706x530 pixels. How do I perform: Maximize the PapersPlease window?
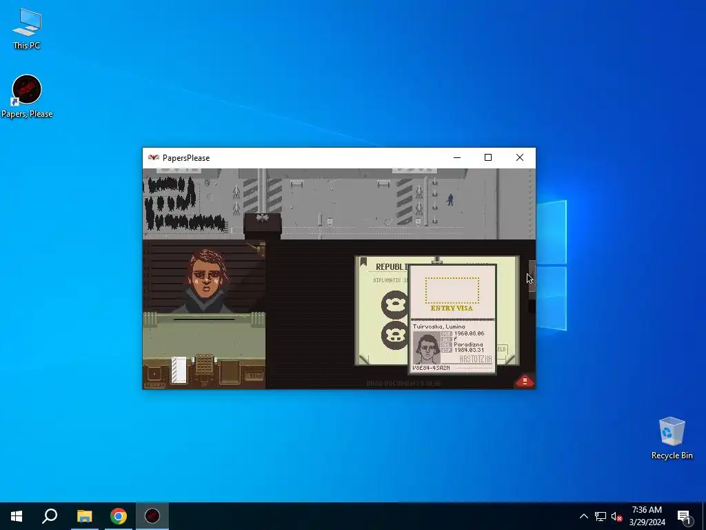(488, 157)
